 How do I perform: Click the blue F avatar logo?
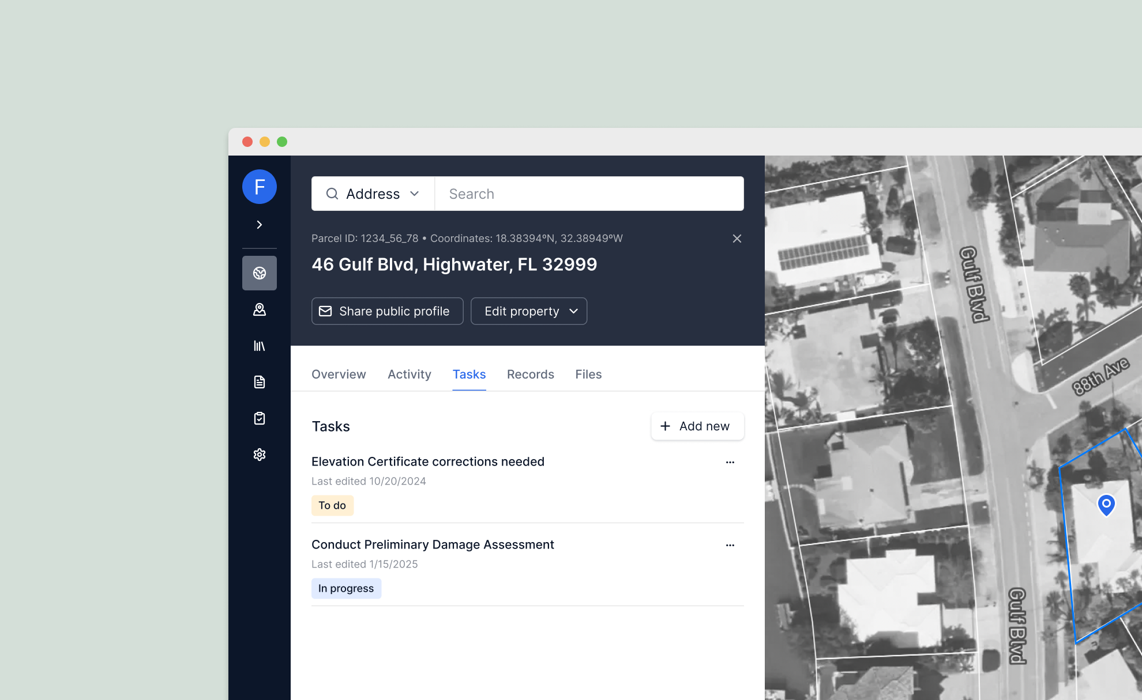[260, 187]
